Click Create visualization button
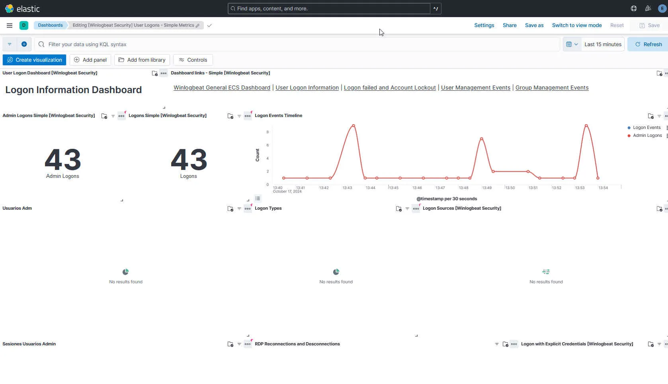Screen dimensions: 668x384 pos(35,60)
